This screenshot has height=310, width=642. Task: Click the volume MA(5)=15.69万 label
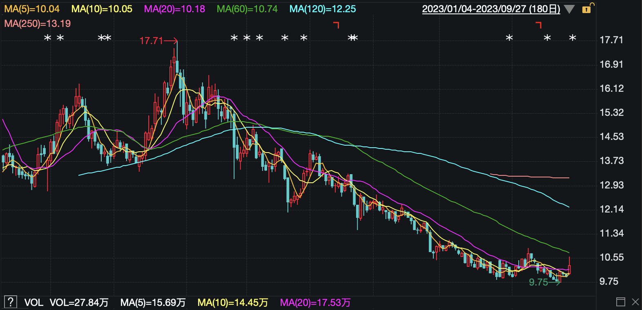pyautogui.click(x=153, y=303)
